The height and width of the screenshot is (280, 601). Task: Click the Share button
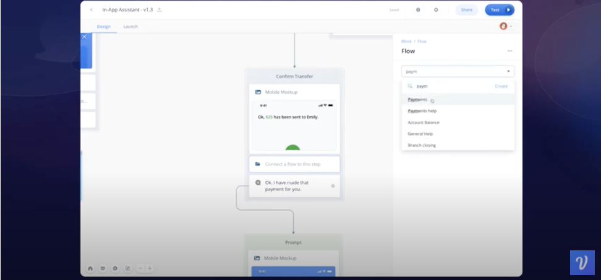pos(466,10)
